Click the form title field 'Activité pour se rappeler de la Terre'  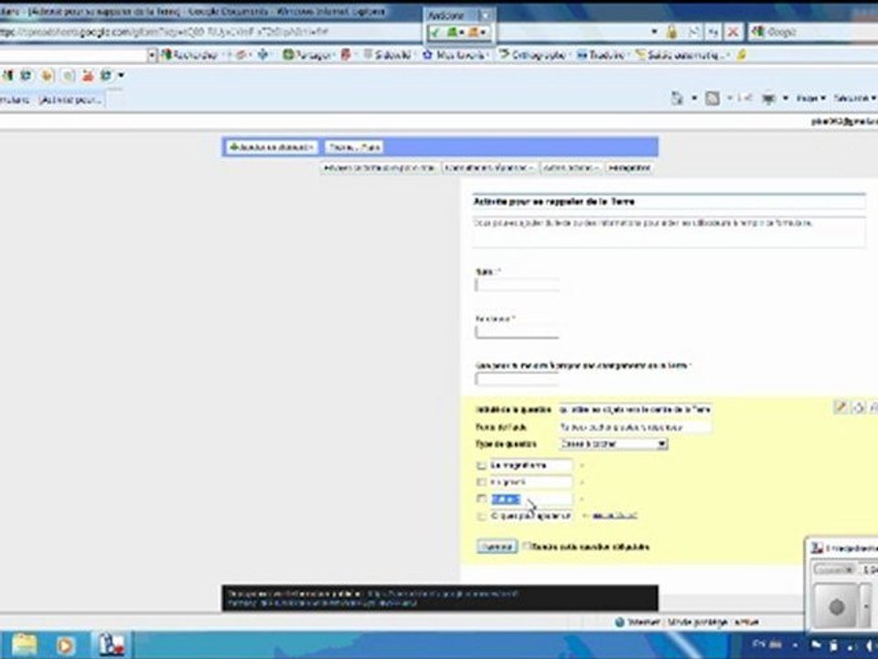(669, 201)
